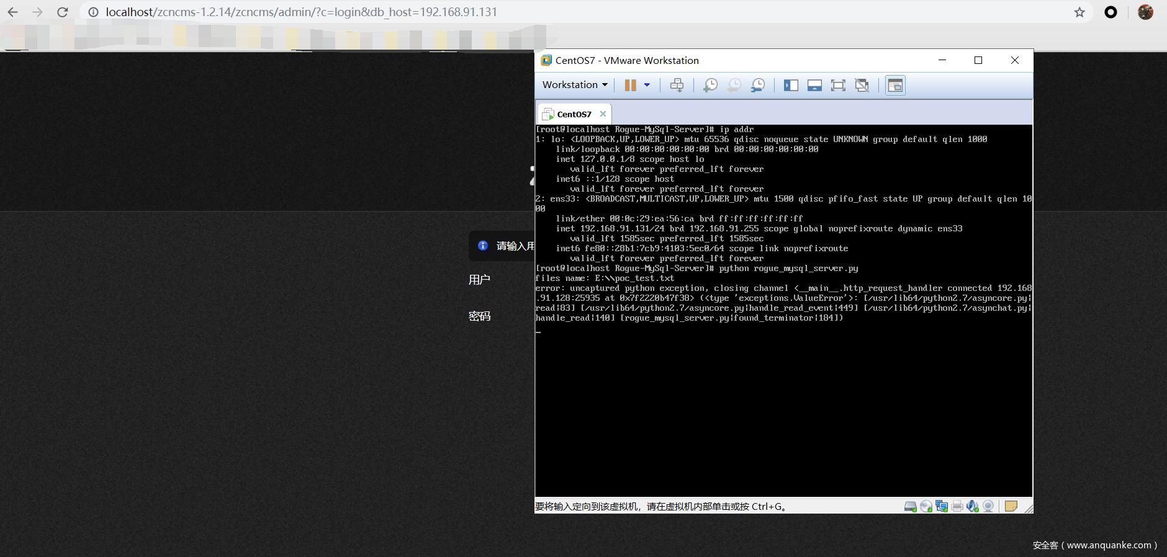Switch to Unity mode
The width and height of the screenshot is (1167, 557).
click(x=862, y=85)
